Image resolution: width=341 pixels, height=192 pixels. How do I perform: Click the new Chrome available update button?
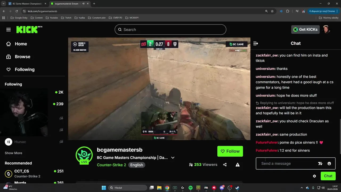(324, 11)
